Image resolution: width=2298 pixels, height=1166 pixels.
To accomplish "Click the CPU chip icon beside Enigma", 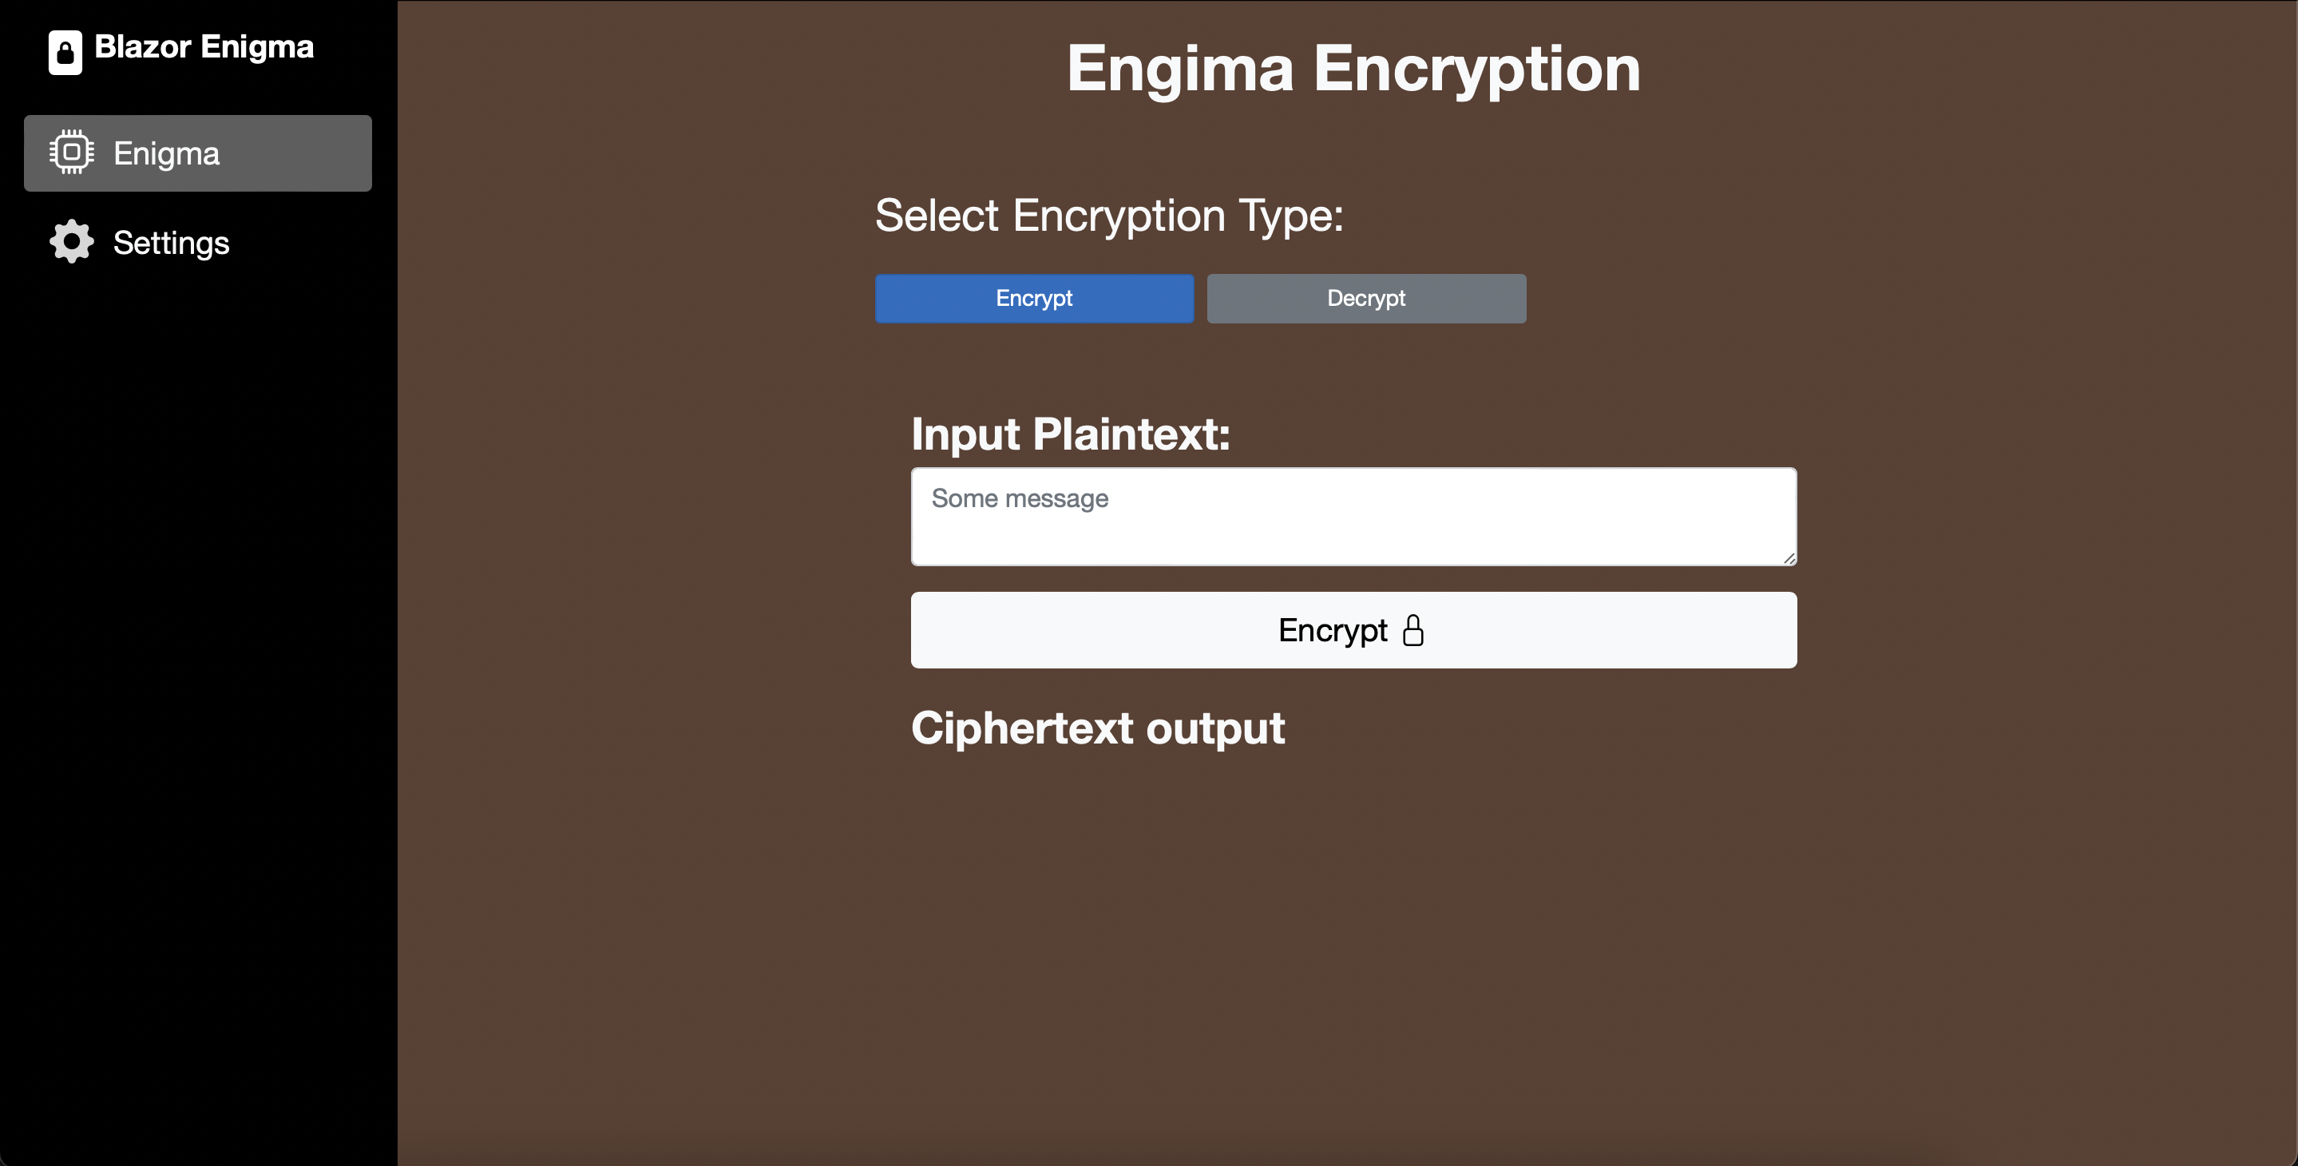I will [71, 153].
